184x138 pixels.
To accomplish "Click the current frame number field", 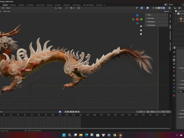I will 141,112.
